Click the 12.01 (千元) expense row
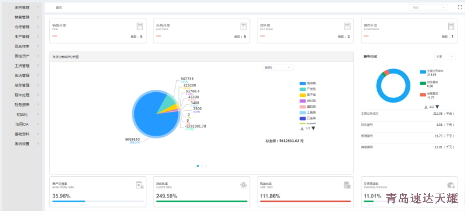 407,147
